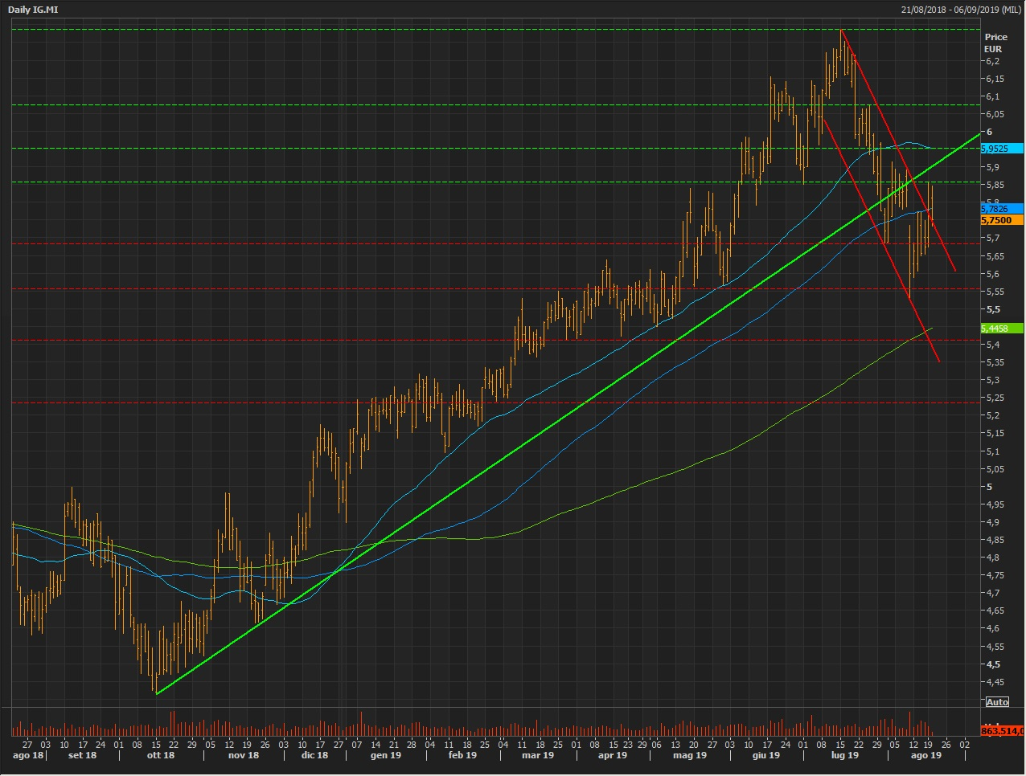Click the bold 5,5 price axis value
Screen dimensions: 1026x776
[993, 309]
